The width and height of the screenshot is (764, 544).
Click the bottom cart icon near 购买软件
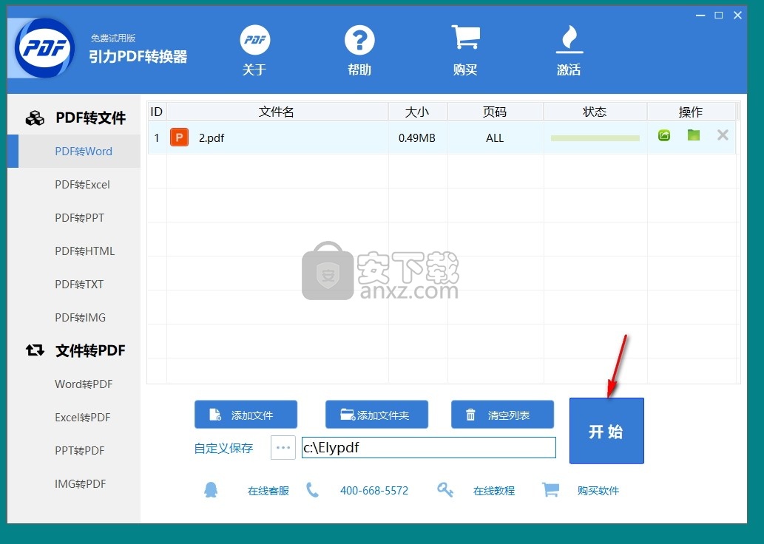tap(550, 490)
